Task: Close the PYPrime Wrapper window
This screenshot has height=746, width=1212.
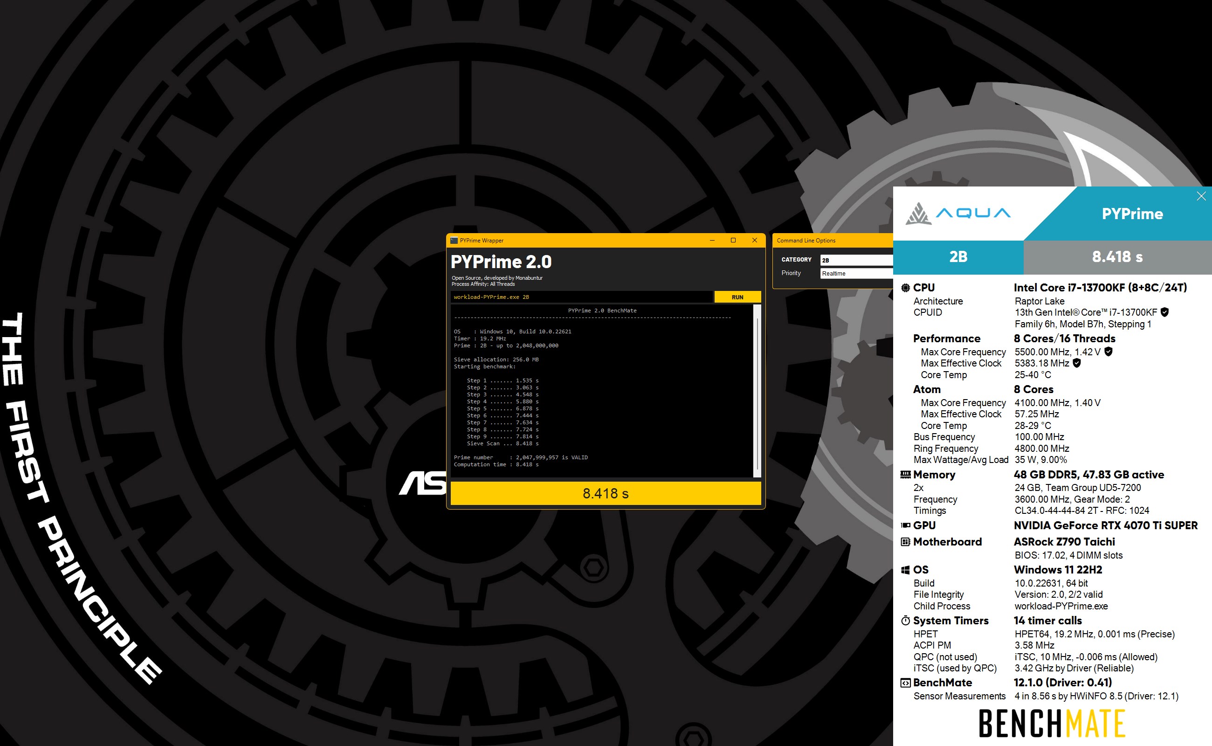Action: [755, 240]
